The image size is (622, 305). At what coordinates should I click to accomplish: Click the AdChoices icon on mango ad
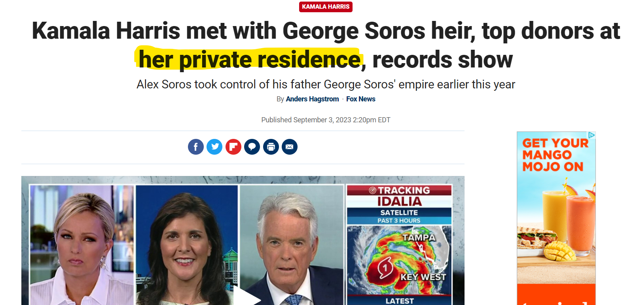592,135
